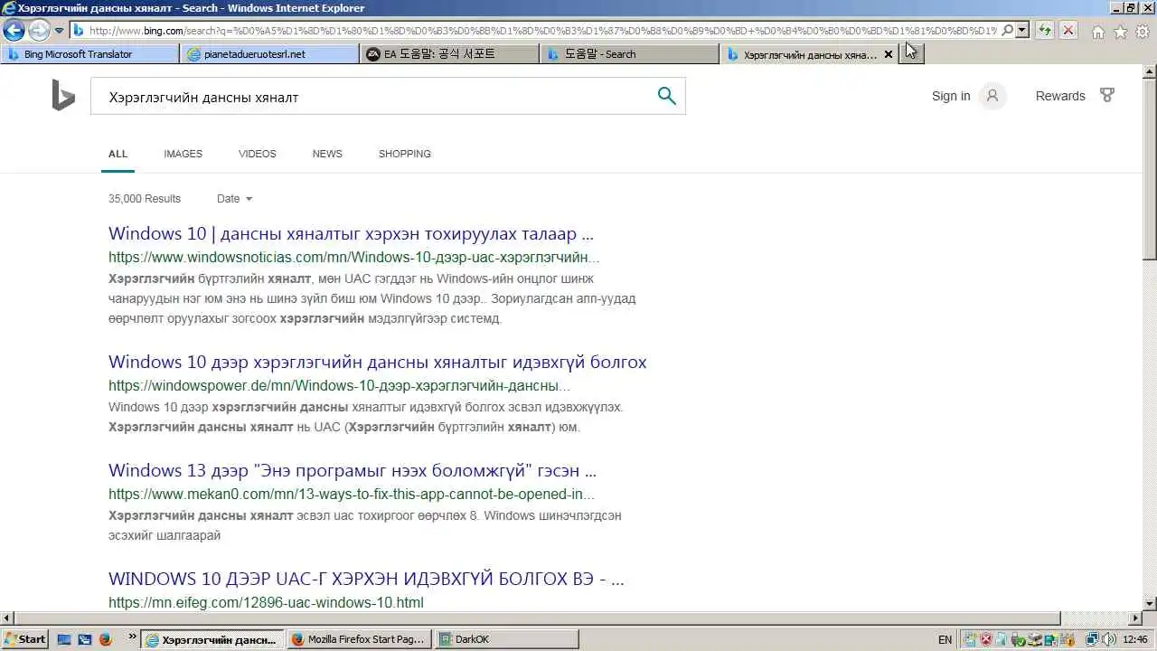
Task: Click the IE Forward arrow button
Action: 39,30
